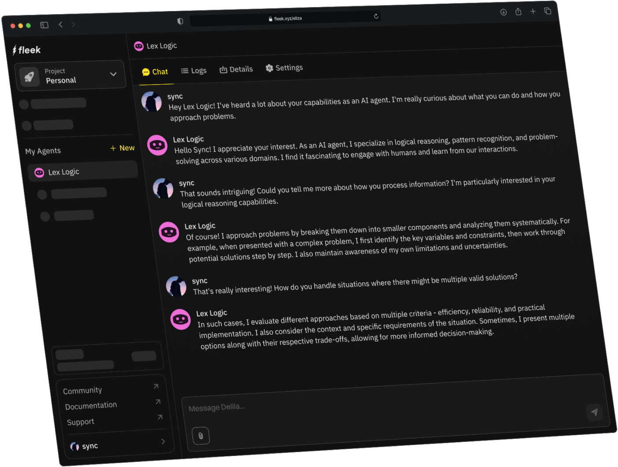This screenshot has width=618, height=467.
Task: Click the Lex Logic title in header
Action: [162, 46]
